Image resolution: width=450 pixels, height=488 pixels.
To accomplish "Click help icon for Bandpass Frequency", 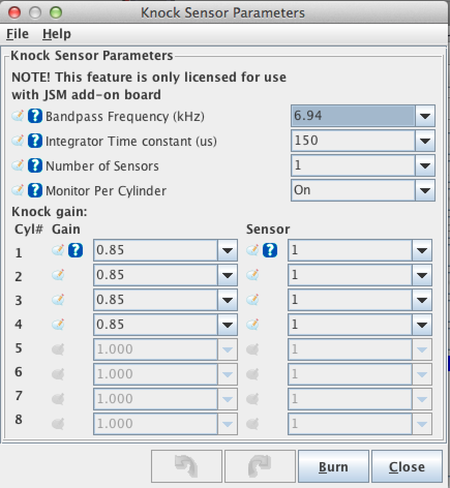I will click(x=35, y=116).
